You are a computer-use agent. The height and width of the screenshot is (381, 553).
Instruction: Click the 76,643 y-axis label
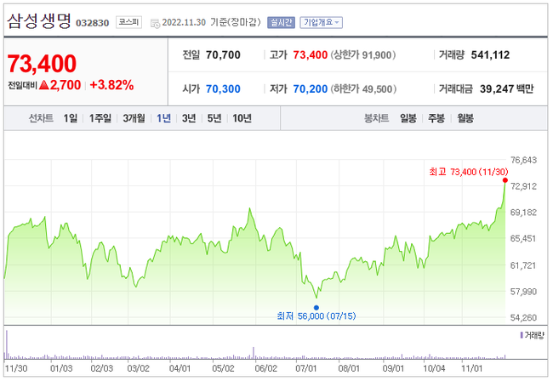pos(523,161)
